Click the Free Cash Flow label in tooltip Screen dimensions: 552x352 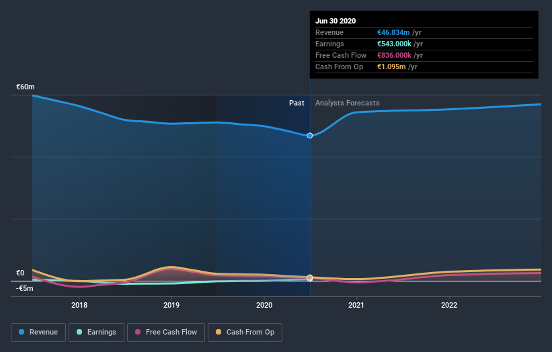pyautogui.click(x=341, y=55)
